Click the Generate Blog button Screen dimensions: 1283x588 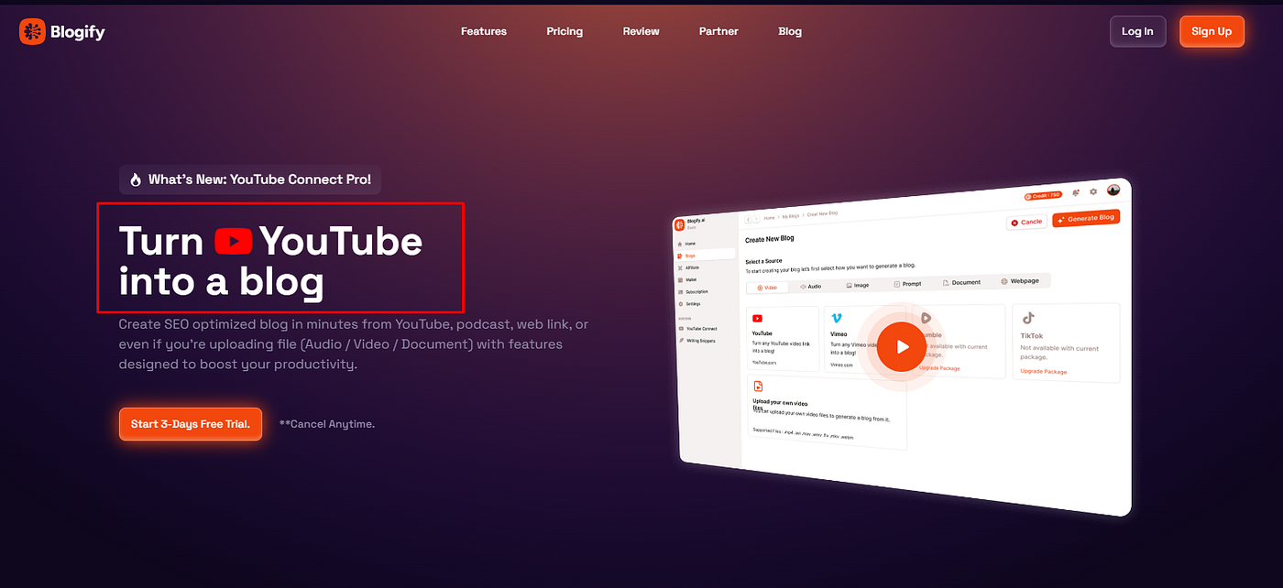tap(1086, 218)
